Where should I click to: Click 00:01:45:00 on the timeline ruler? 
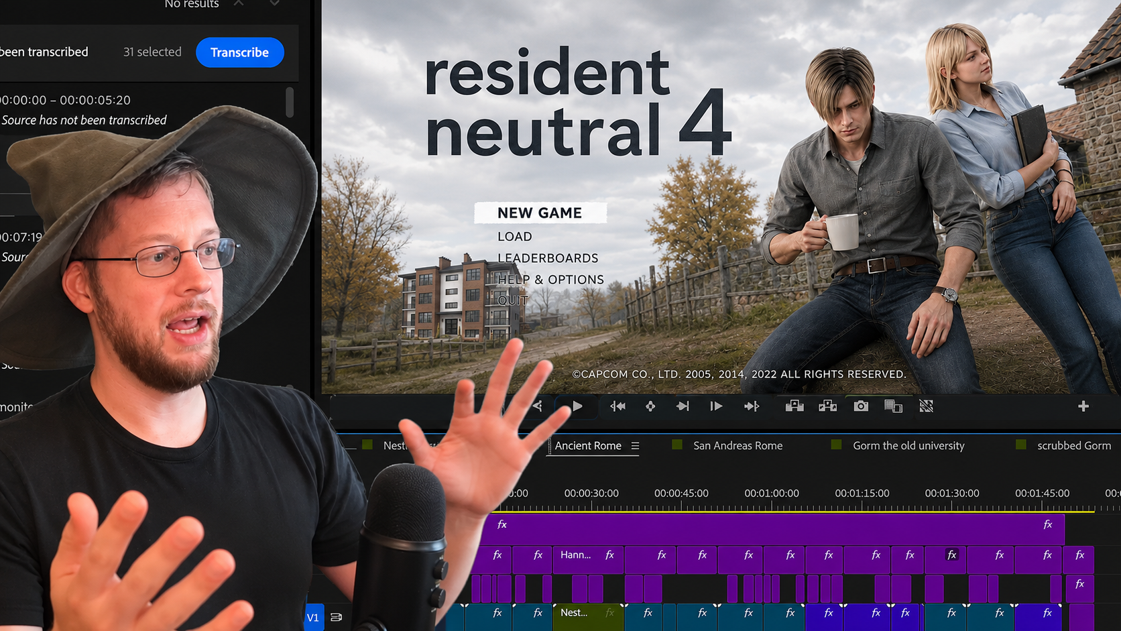pos(1042,493)
